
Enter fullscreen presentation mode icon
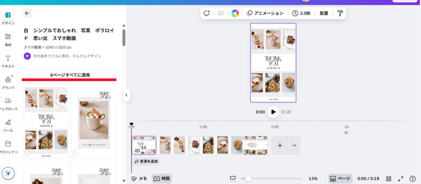pos(400,179)
